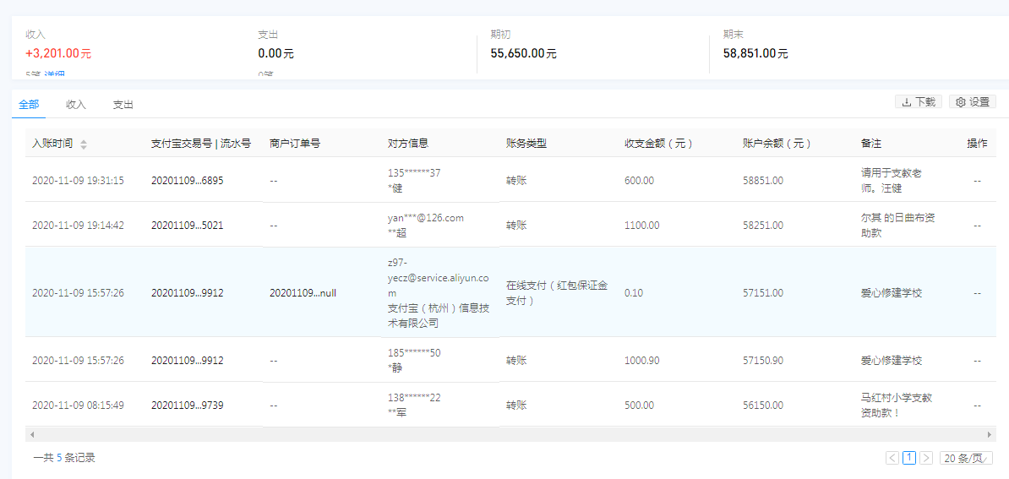
Task: Select page number 1 in pagination
Action: click(909, 458)
